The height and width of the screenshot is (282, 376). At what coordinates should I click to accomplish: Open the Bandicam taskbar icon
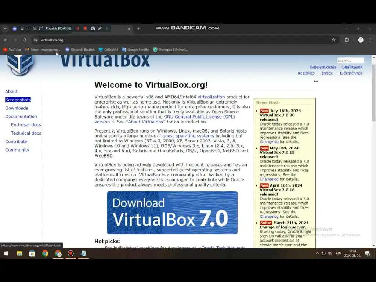point(71,253)
